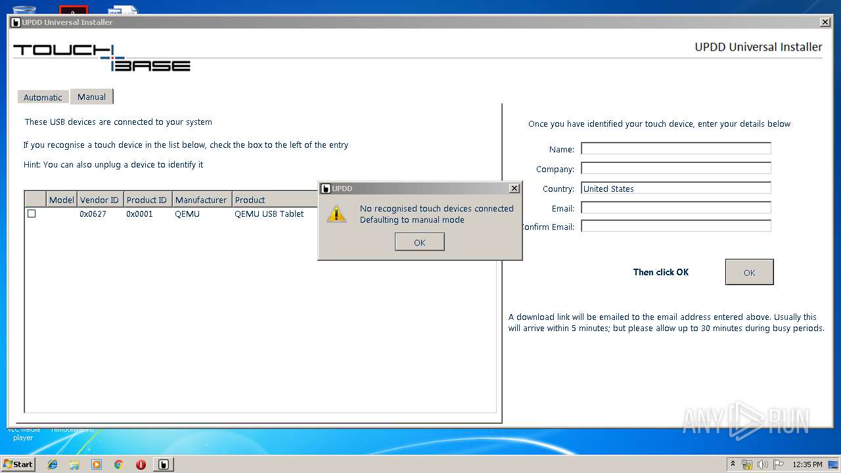Close the UPDD warning dialog
The width and height of the screenshot is (841, 473).
[x=514, y=189]
